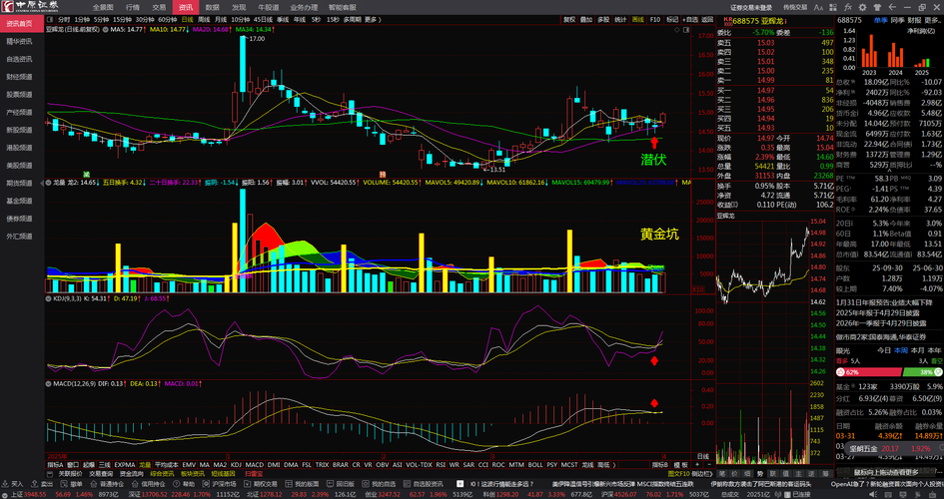Open 精华资讯 in left sidebar
Image resolution: width=944 pixels, height=499 pixels.
point(19,42)
